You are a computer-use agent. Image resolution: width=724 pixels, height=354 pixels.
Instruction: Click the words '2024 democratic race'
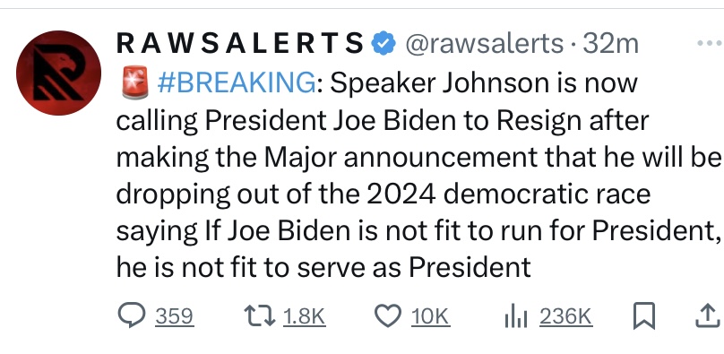tap(509, 194)
